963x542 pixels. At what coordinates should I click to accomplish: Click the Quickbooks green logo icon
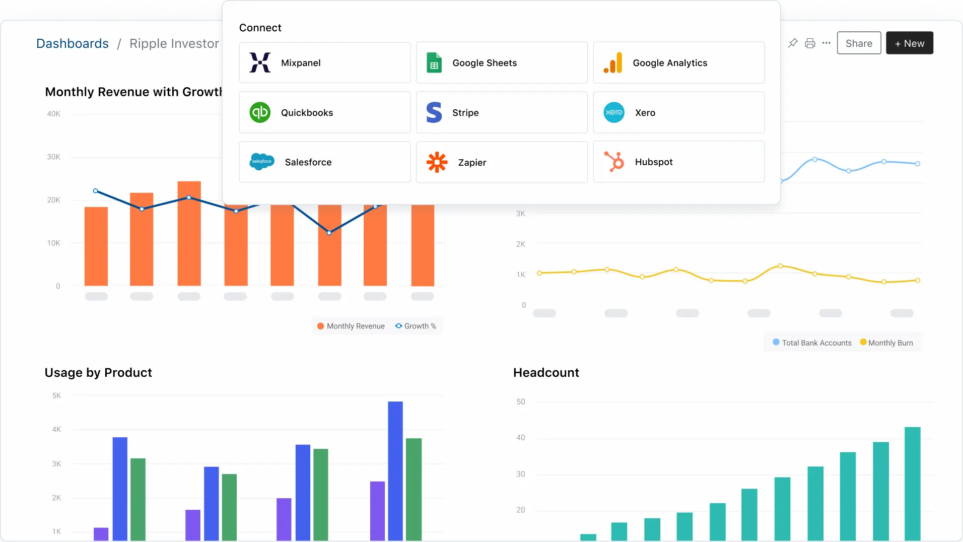[260, 112]
